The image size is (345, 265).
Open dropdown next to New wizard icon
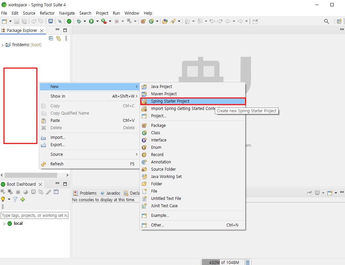point(10,21)
